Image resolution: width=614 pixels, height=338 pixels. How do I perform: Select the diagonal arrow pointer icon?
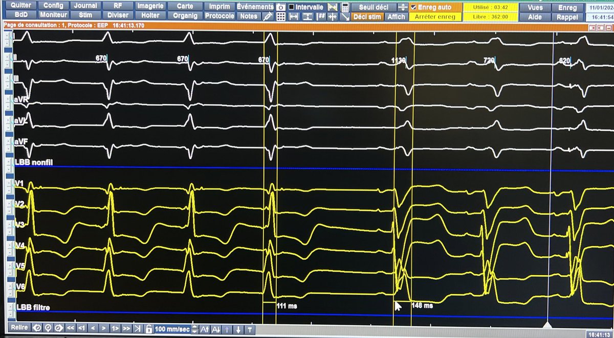pyautogui.click(x=345, y=16)
